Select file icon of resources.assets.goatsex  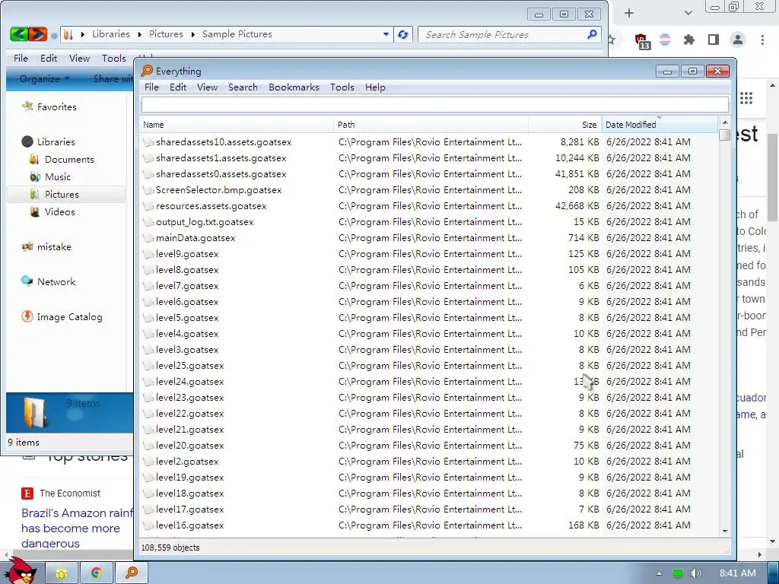pos(148,206)
